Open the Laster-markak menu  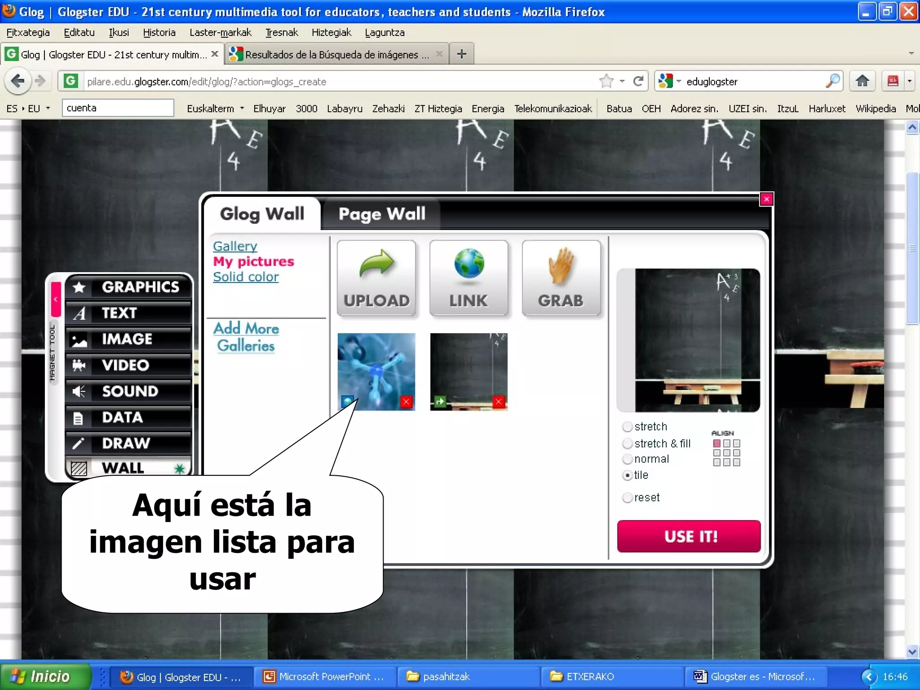coord(220,32)
